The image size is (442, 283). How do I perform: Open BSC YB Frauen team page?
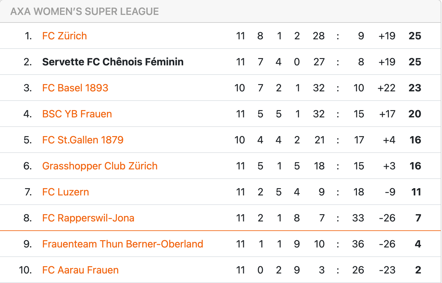77,114
